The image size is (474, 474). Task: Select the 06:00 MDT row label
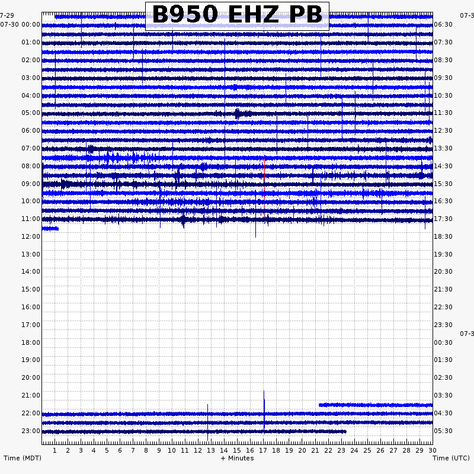coord(31,130)
